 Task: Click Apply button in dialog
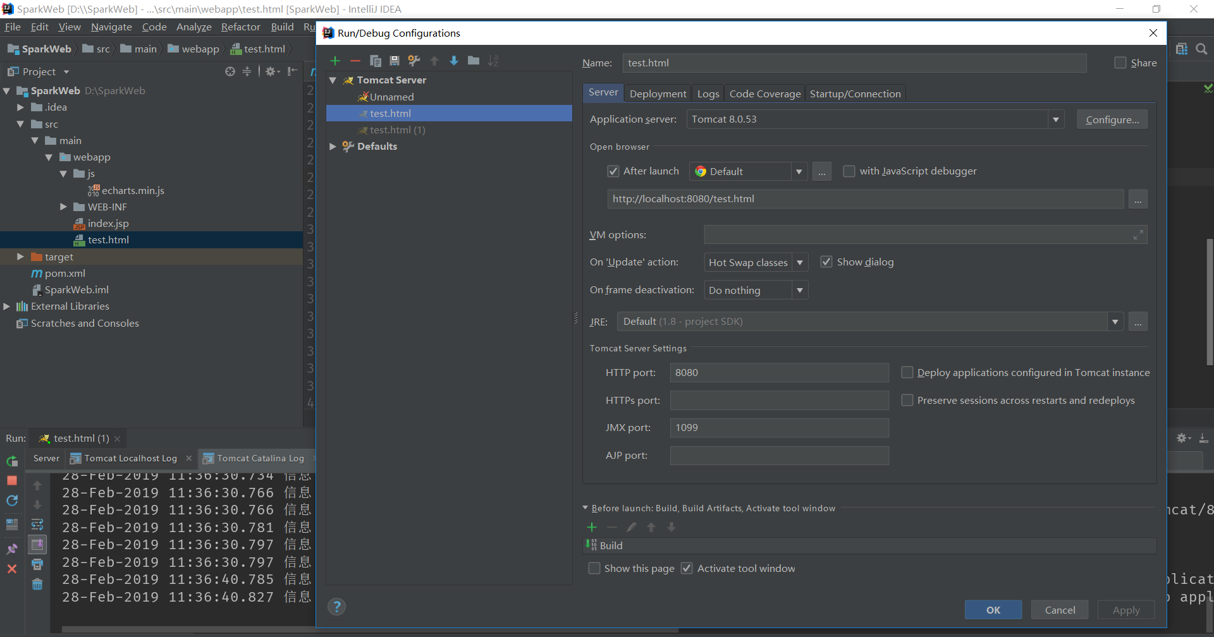click(1126, 610)
